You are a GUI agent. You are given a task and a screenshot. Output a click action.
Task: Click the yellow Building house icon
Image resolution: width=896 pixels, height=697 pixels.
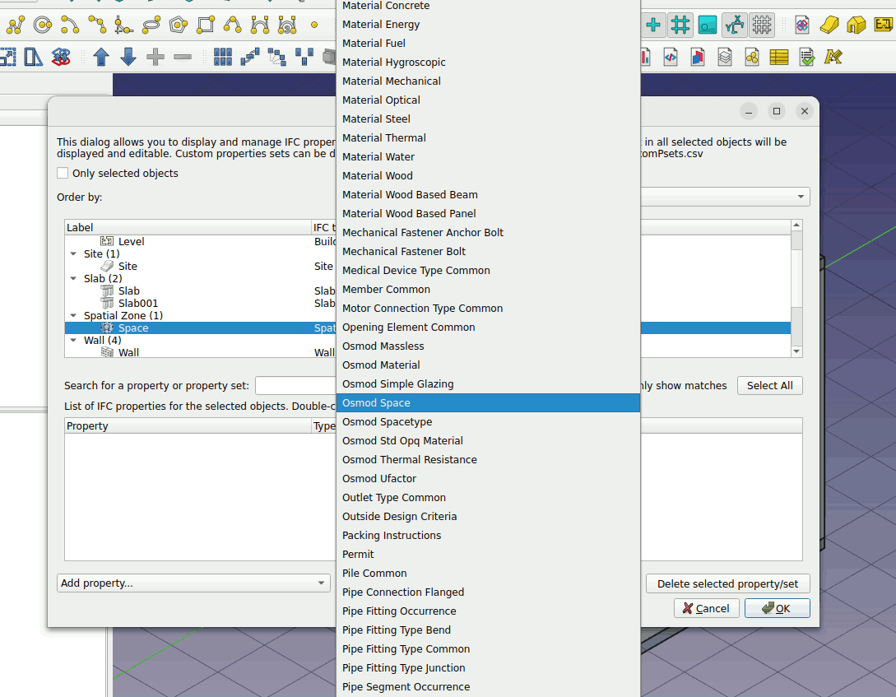tap(856, 26)
